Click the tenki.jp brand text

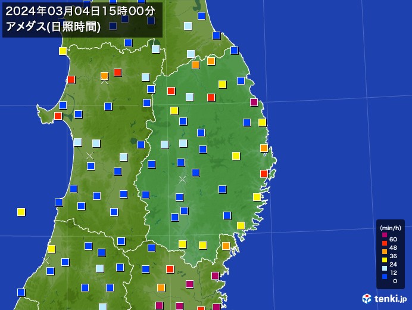[391, 299]
